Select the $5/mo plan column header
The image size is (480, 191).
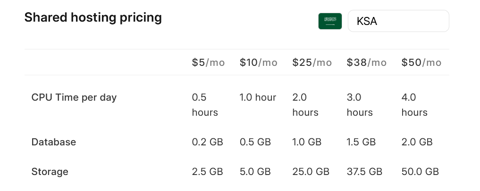208,63
